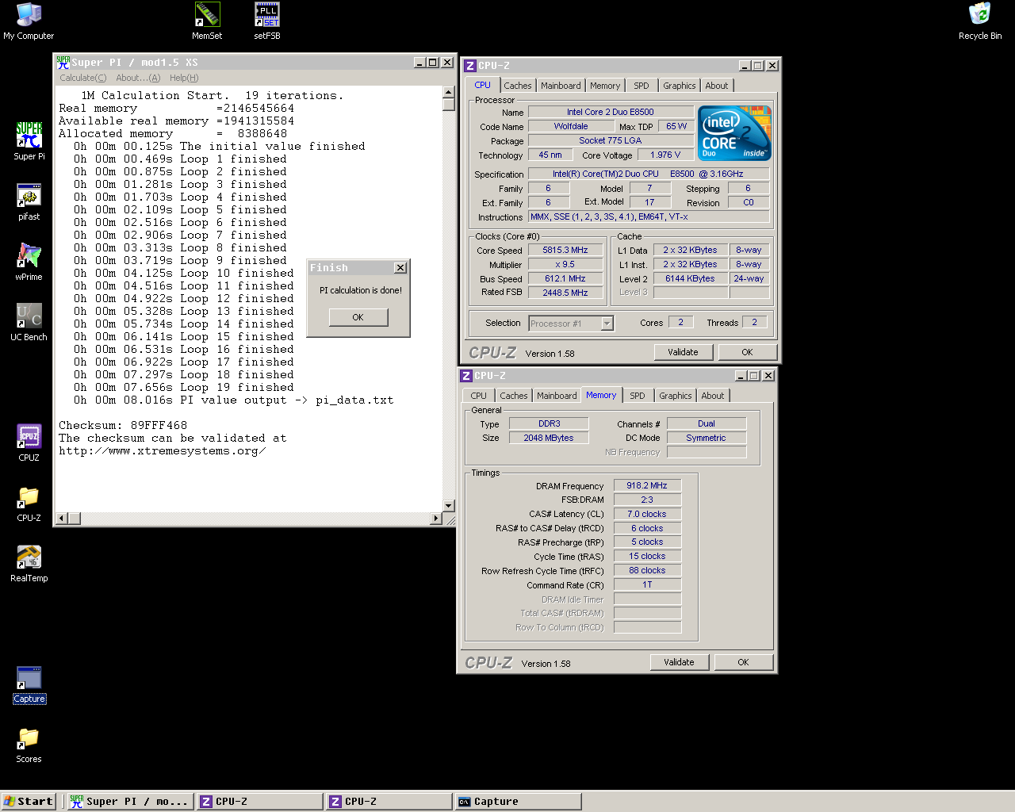
Task: Click the right arrow of Super PI's horizontal scrollbar
Action: click(436, 519)
